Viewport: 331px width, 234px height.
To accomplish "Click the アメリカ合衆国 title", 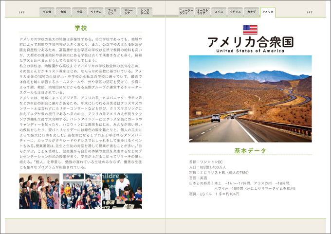I will tap(250, 42).
